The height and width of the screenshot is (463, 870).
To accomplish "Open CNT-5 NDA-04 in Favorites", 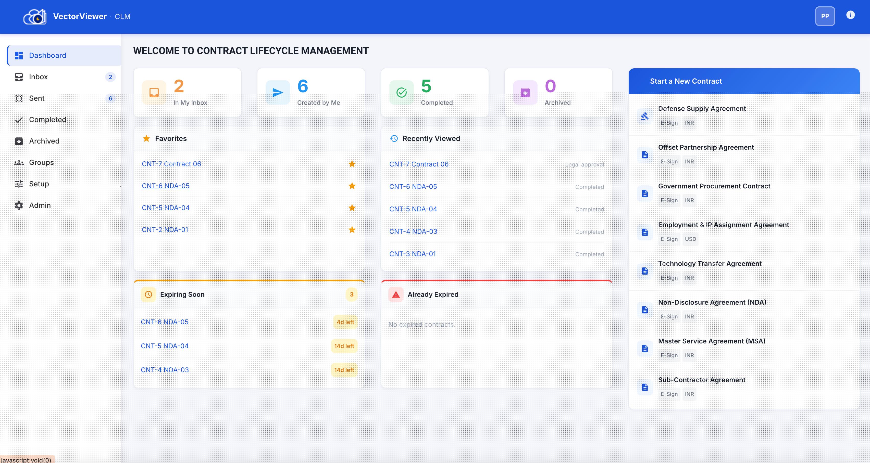I will pyautogui.click(x=166, y=208).
